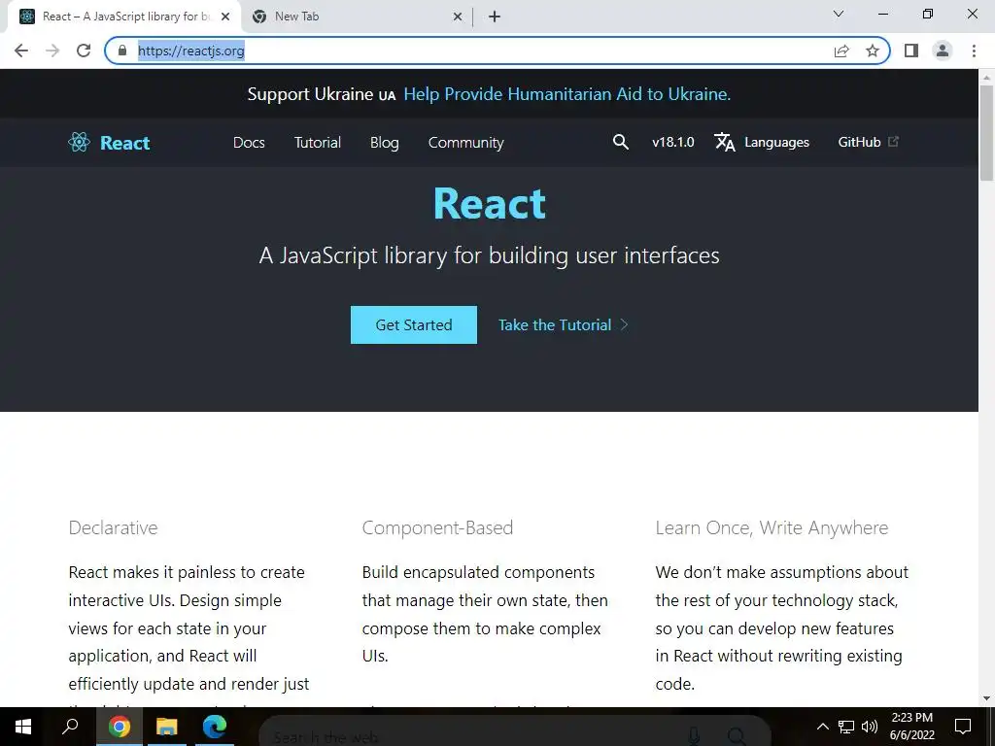
Task: Open the network tray icon
Action: [846, 727]
